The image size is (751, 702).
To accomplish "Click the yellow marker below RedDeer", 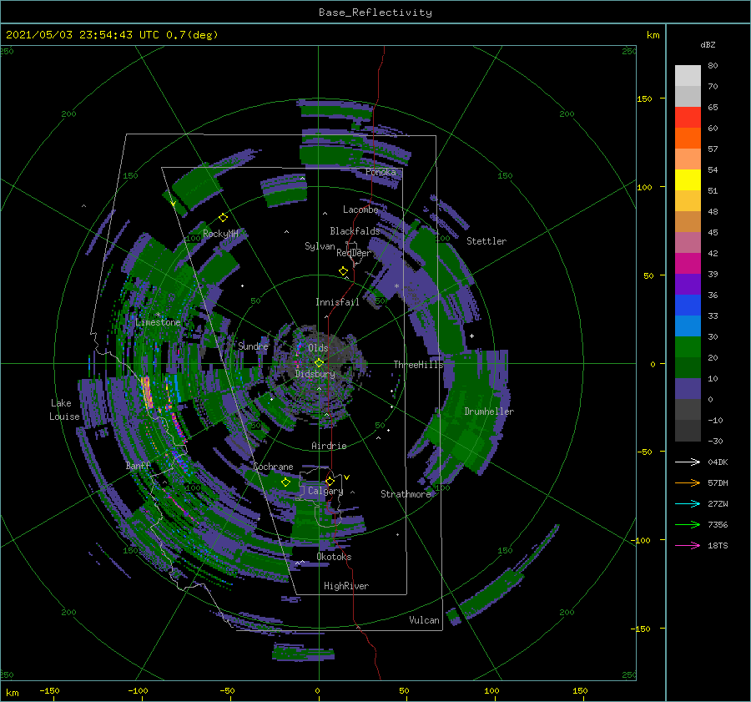I will point(343,271).
